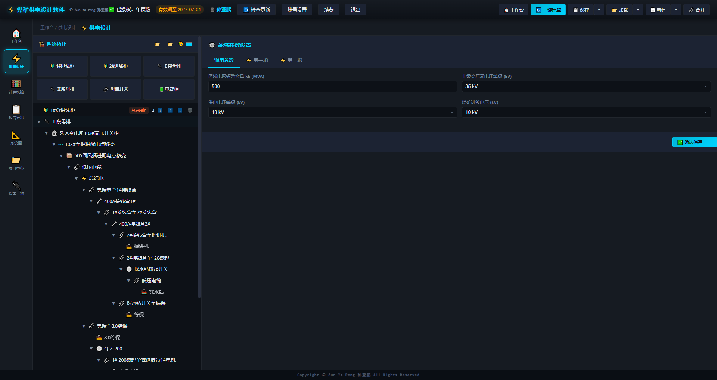The width and height of the screenshot is (717, 380).
Task: Click 一键计算 button
Action: [x=548, y=10]
